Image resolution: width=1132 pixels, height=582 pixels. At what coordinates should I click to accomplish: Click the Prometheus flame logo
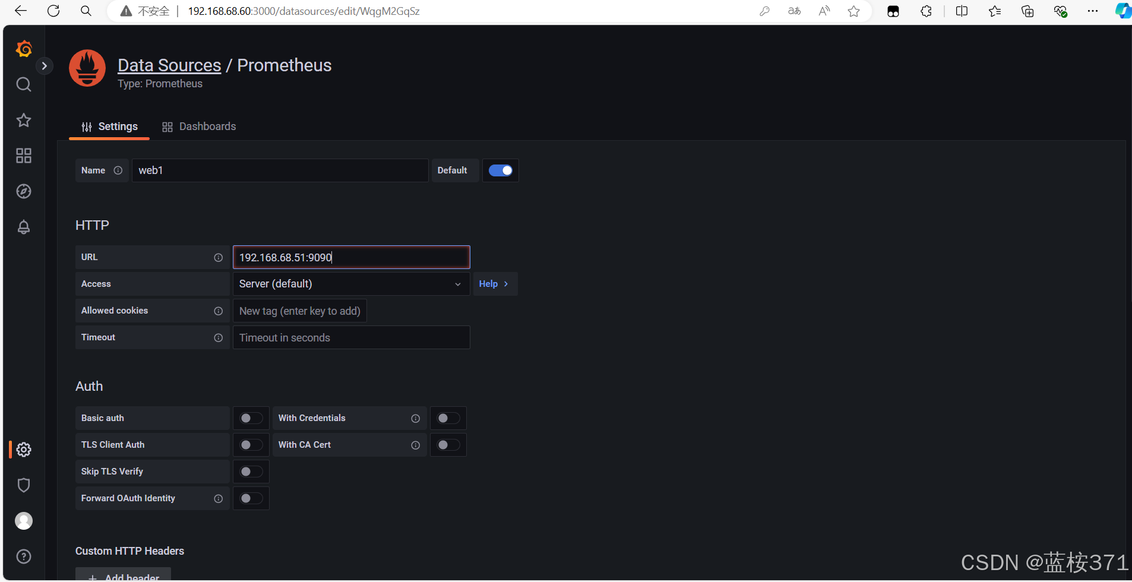(87, 68)
